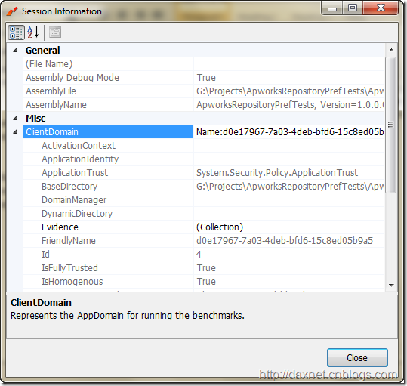Collapse the ClientDomain property node

point(15,132)
